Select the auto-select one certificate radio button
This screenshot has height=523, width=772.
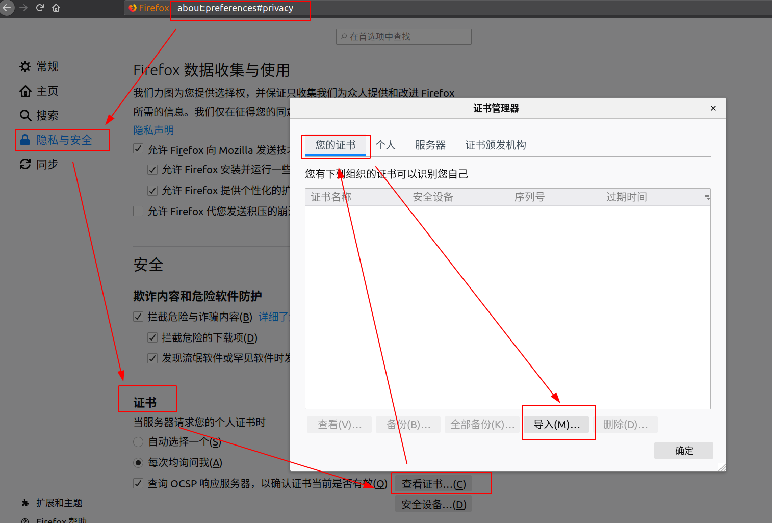[138, 442]
